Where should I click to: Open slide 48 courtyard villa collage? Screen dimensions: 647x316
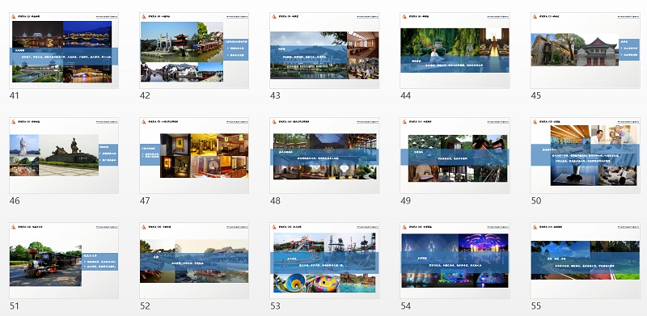[324, 155]
